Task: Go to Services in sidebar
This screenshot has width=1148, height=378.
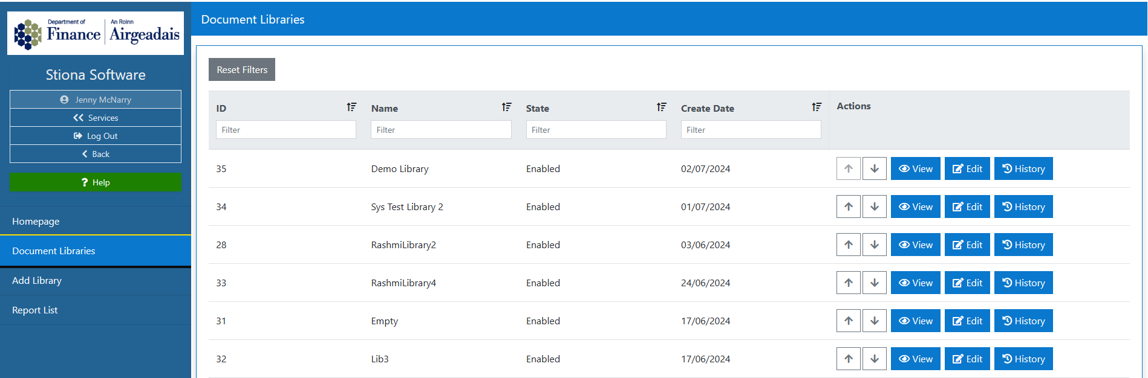Action: pyautogui.click(x=96, y=118)
